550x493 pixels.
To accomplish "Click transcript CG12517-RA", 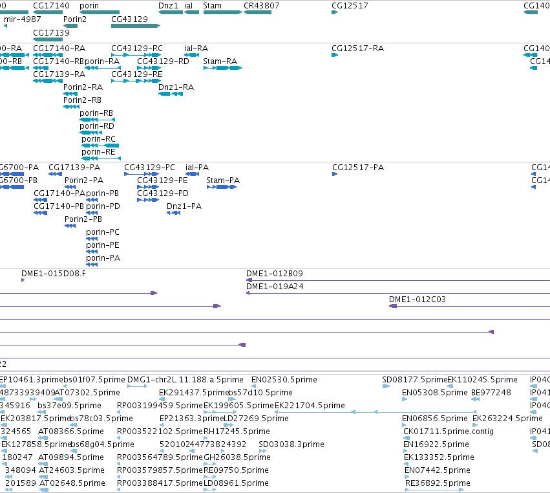I will click(x=335, y=55).
